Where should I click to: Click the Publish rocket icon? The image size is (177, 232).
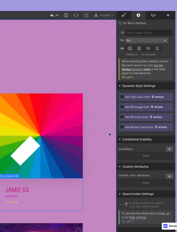[x=96, y=15]
